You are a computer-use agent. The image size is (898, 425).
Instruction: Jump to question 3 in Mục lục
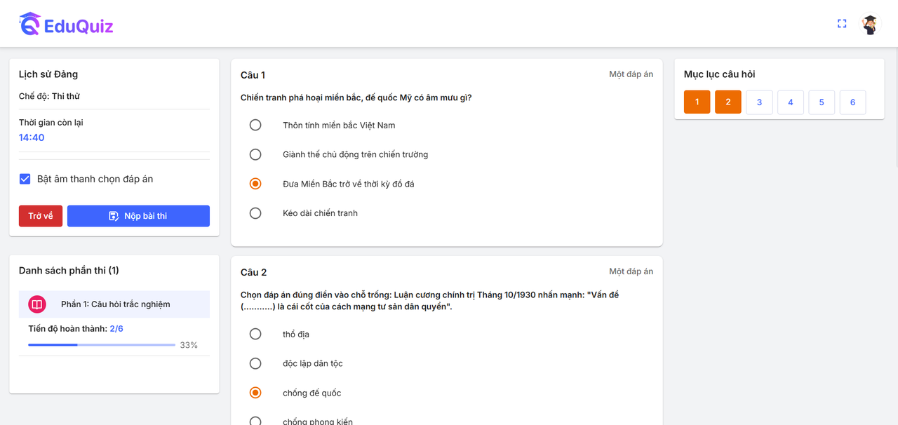click(759, 102)
